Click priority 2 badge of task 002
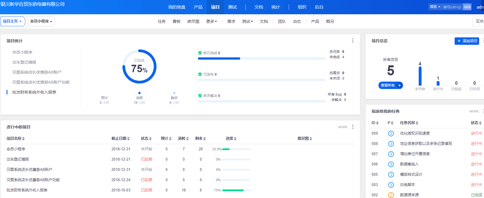Viewport: 484px width, 198px height. [x=391, y=195]
